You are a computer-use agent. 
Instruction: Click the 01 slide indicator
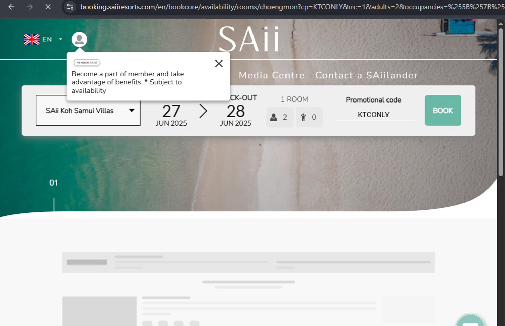54,182
